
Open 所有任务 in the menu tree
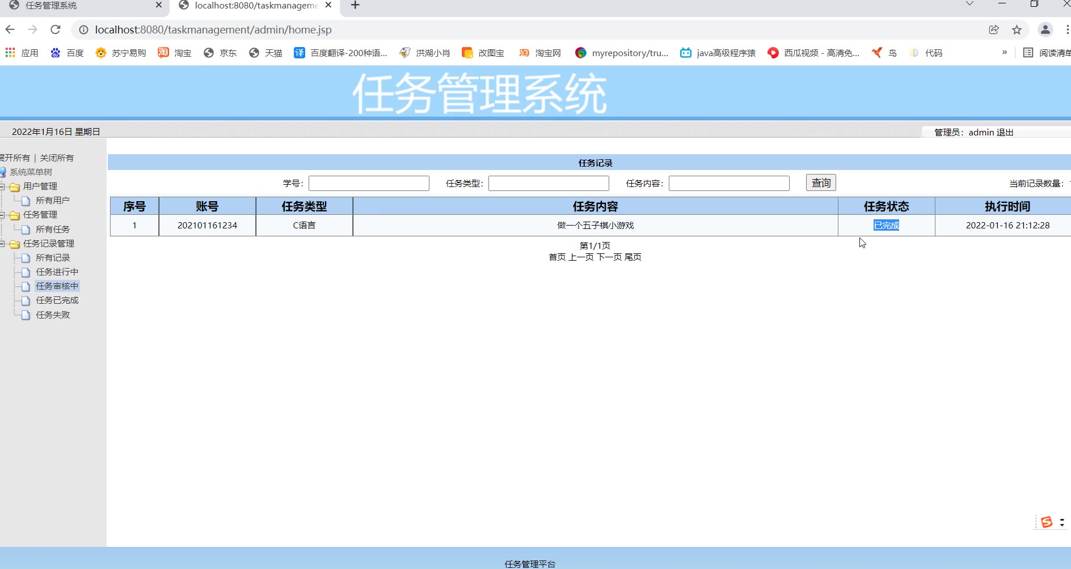[x=53, y=229]
